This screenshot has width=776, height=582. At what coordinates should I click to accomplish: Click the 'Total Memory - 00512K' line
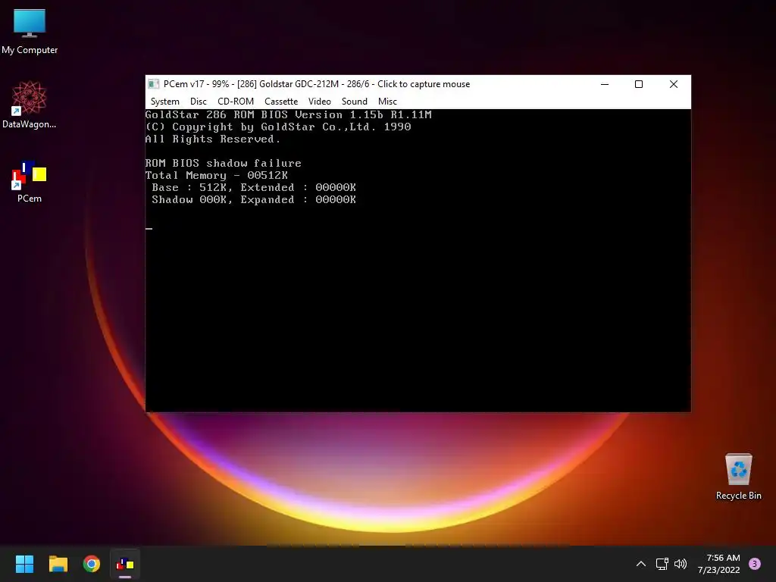(216, 175)
